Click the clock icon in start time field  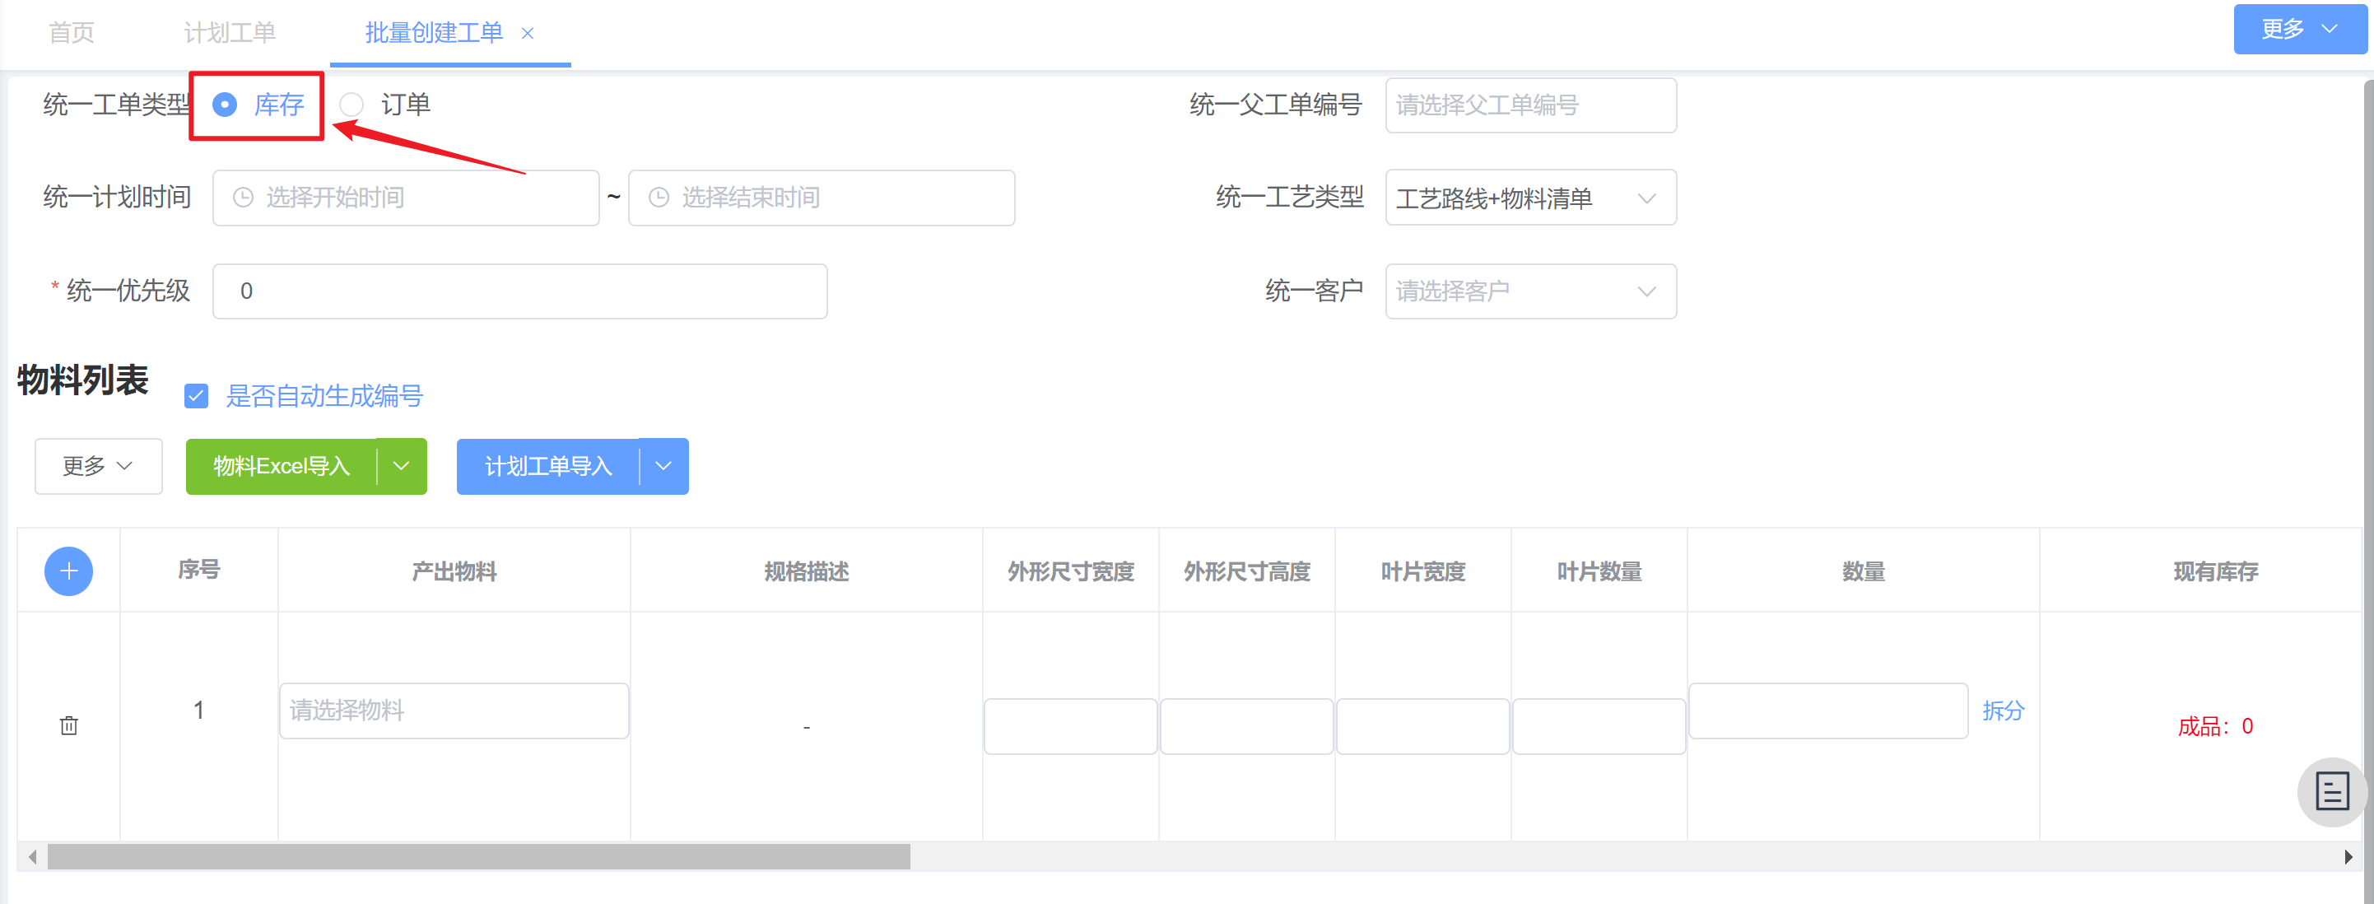[x=244, y=198]
